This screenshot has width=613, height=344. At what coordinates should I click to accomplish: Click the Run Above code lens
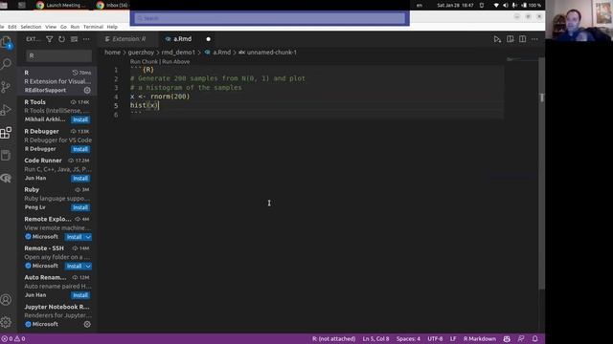[x=175, y=61]
